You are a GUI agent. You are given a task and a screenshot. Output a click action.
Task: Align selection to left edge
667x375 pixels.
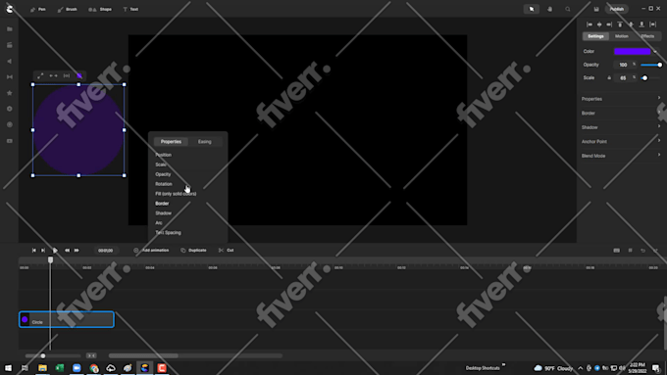[x=590, y=24]
